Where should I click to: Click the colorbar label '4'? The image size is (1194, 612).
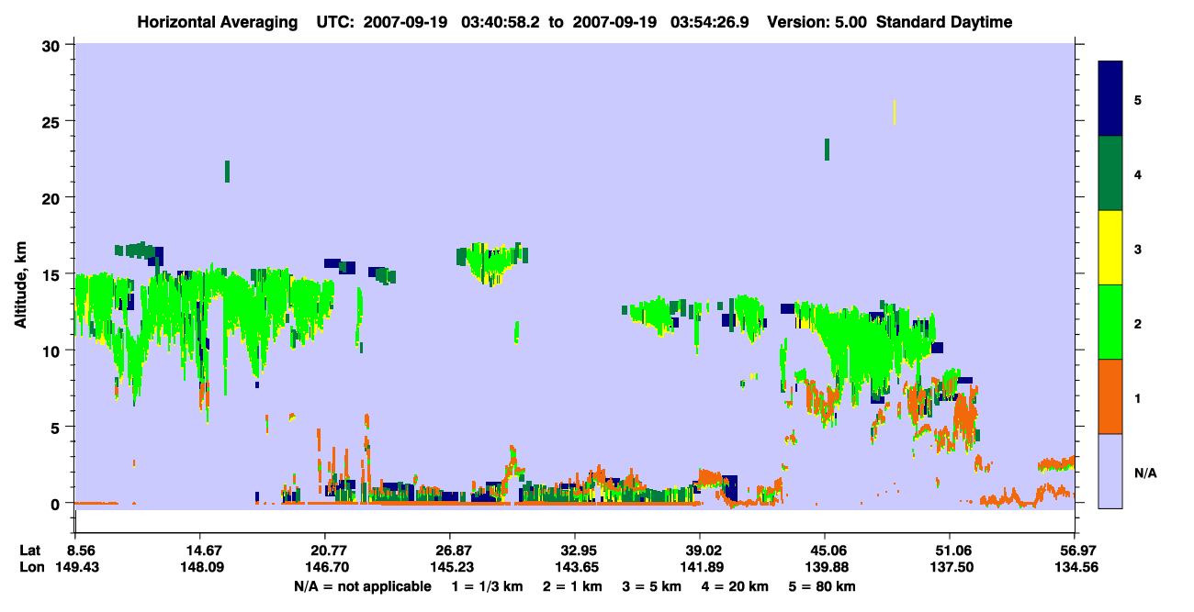tap(1137, 173)
